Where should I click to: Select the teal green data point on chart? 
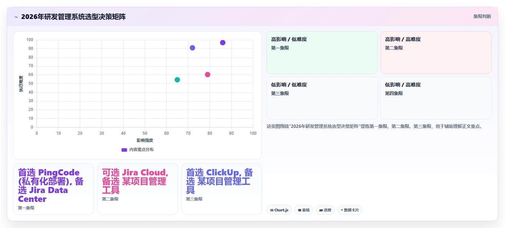(177, 80)
